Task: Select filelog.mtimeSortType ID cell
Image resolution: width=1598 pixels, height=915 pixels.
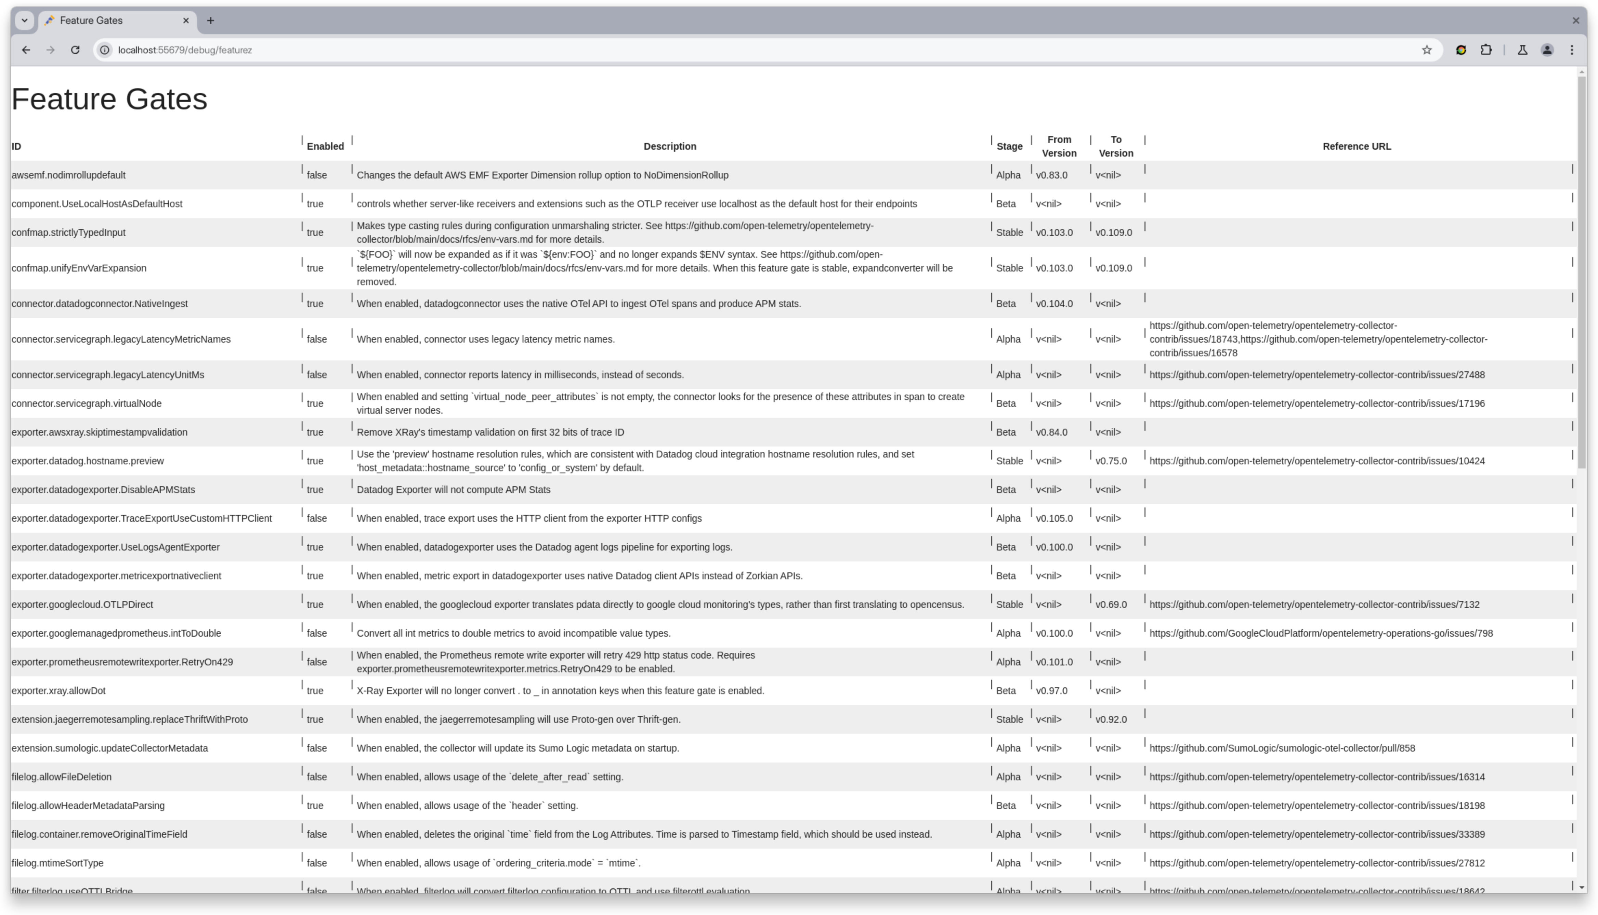Action: tap(57, 863)
